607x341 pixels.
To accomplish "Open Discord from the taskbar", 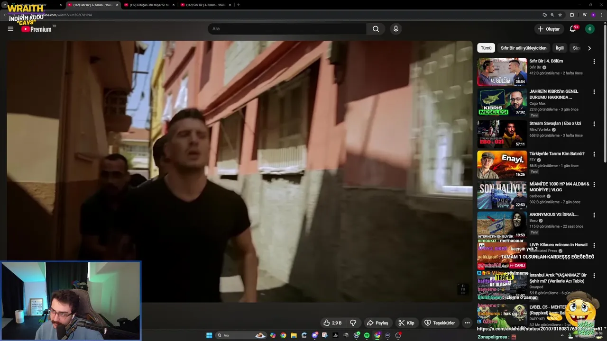I will 315,335.
